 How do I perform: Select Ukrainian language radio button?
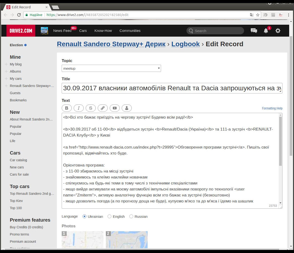point(85,216)
